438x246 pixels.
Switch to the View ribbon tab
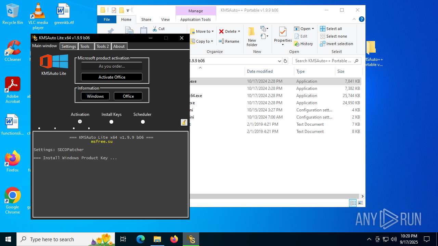pos(165,19)
